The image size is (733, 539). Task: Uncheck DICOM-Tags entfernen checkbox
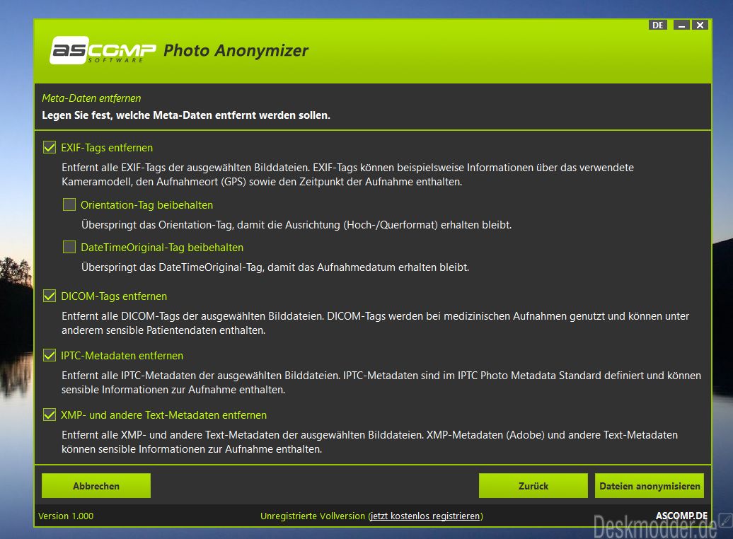pos(50,296)
